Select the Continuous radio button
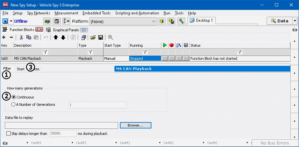299x147 pixels. 14,97
